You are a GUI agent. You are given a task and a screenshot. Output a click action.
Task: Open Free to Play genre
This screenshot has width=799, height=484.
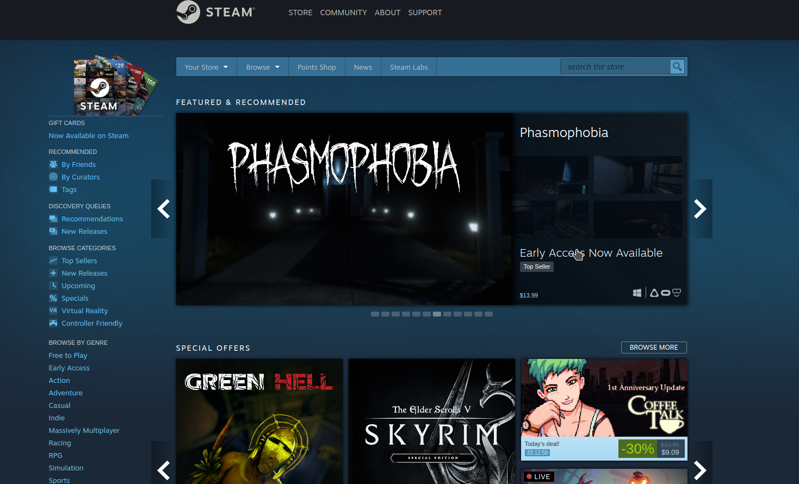coord(68,355)
